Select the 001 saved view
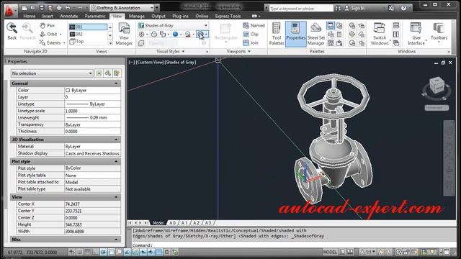Viewport: 461px width, 259px height. 88,27
